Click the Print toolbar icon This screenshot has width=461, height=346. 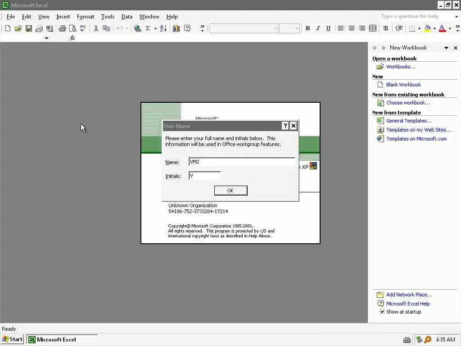[x=62, y=28]
